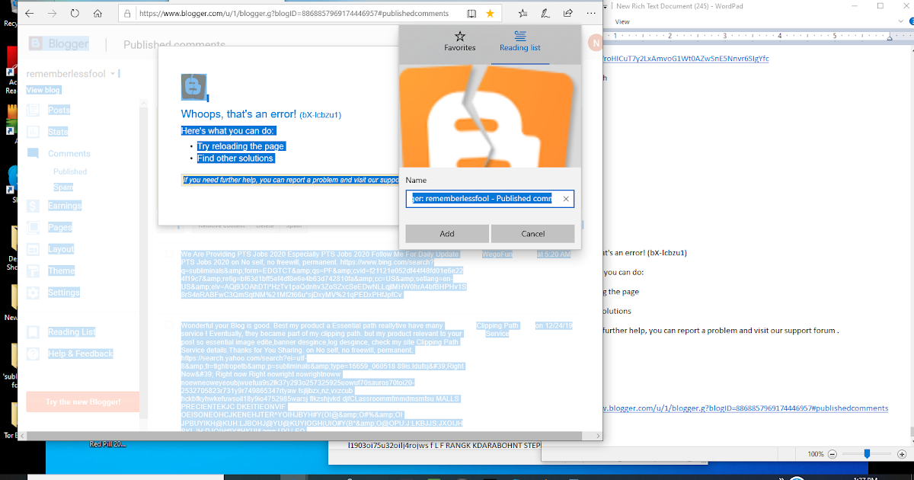Click Cancel in the reading list popup
Viewport: 914px width, 480px height.
[533, 233]
